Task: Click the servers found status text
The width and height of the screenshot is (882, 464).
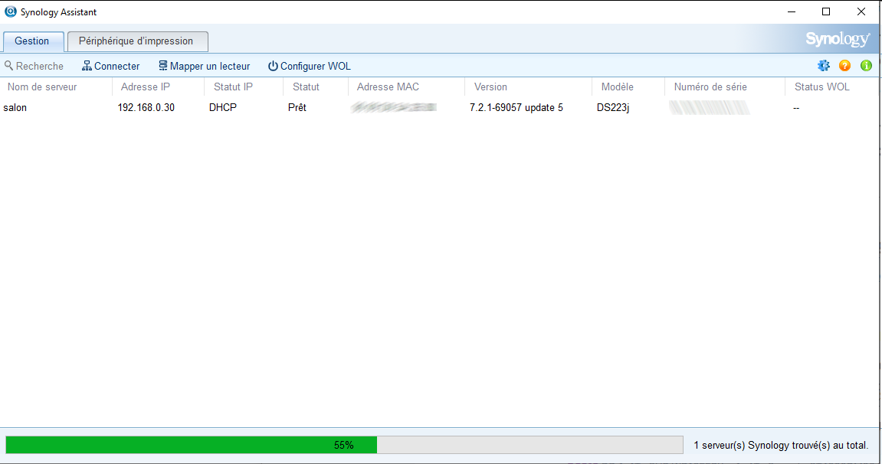Action: (781, 446)
